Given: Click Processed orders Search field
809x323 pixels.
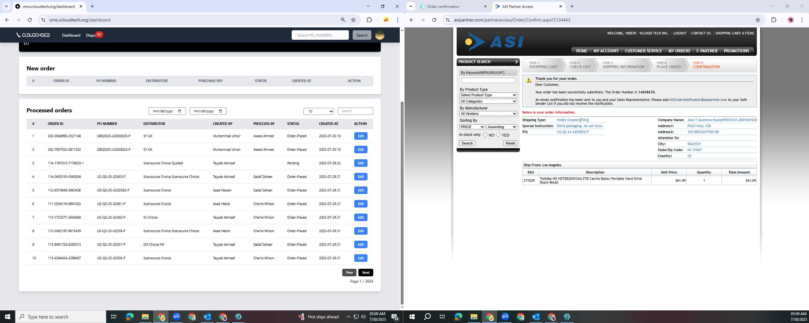Looking at the screenshot, I should point(355,111).
